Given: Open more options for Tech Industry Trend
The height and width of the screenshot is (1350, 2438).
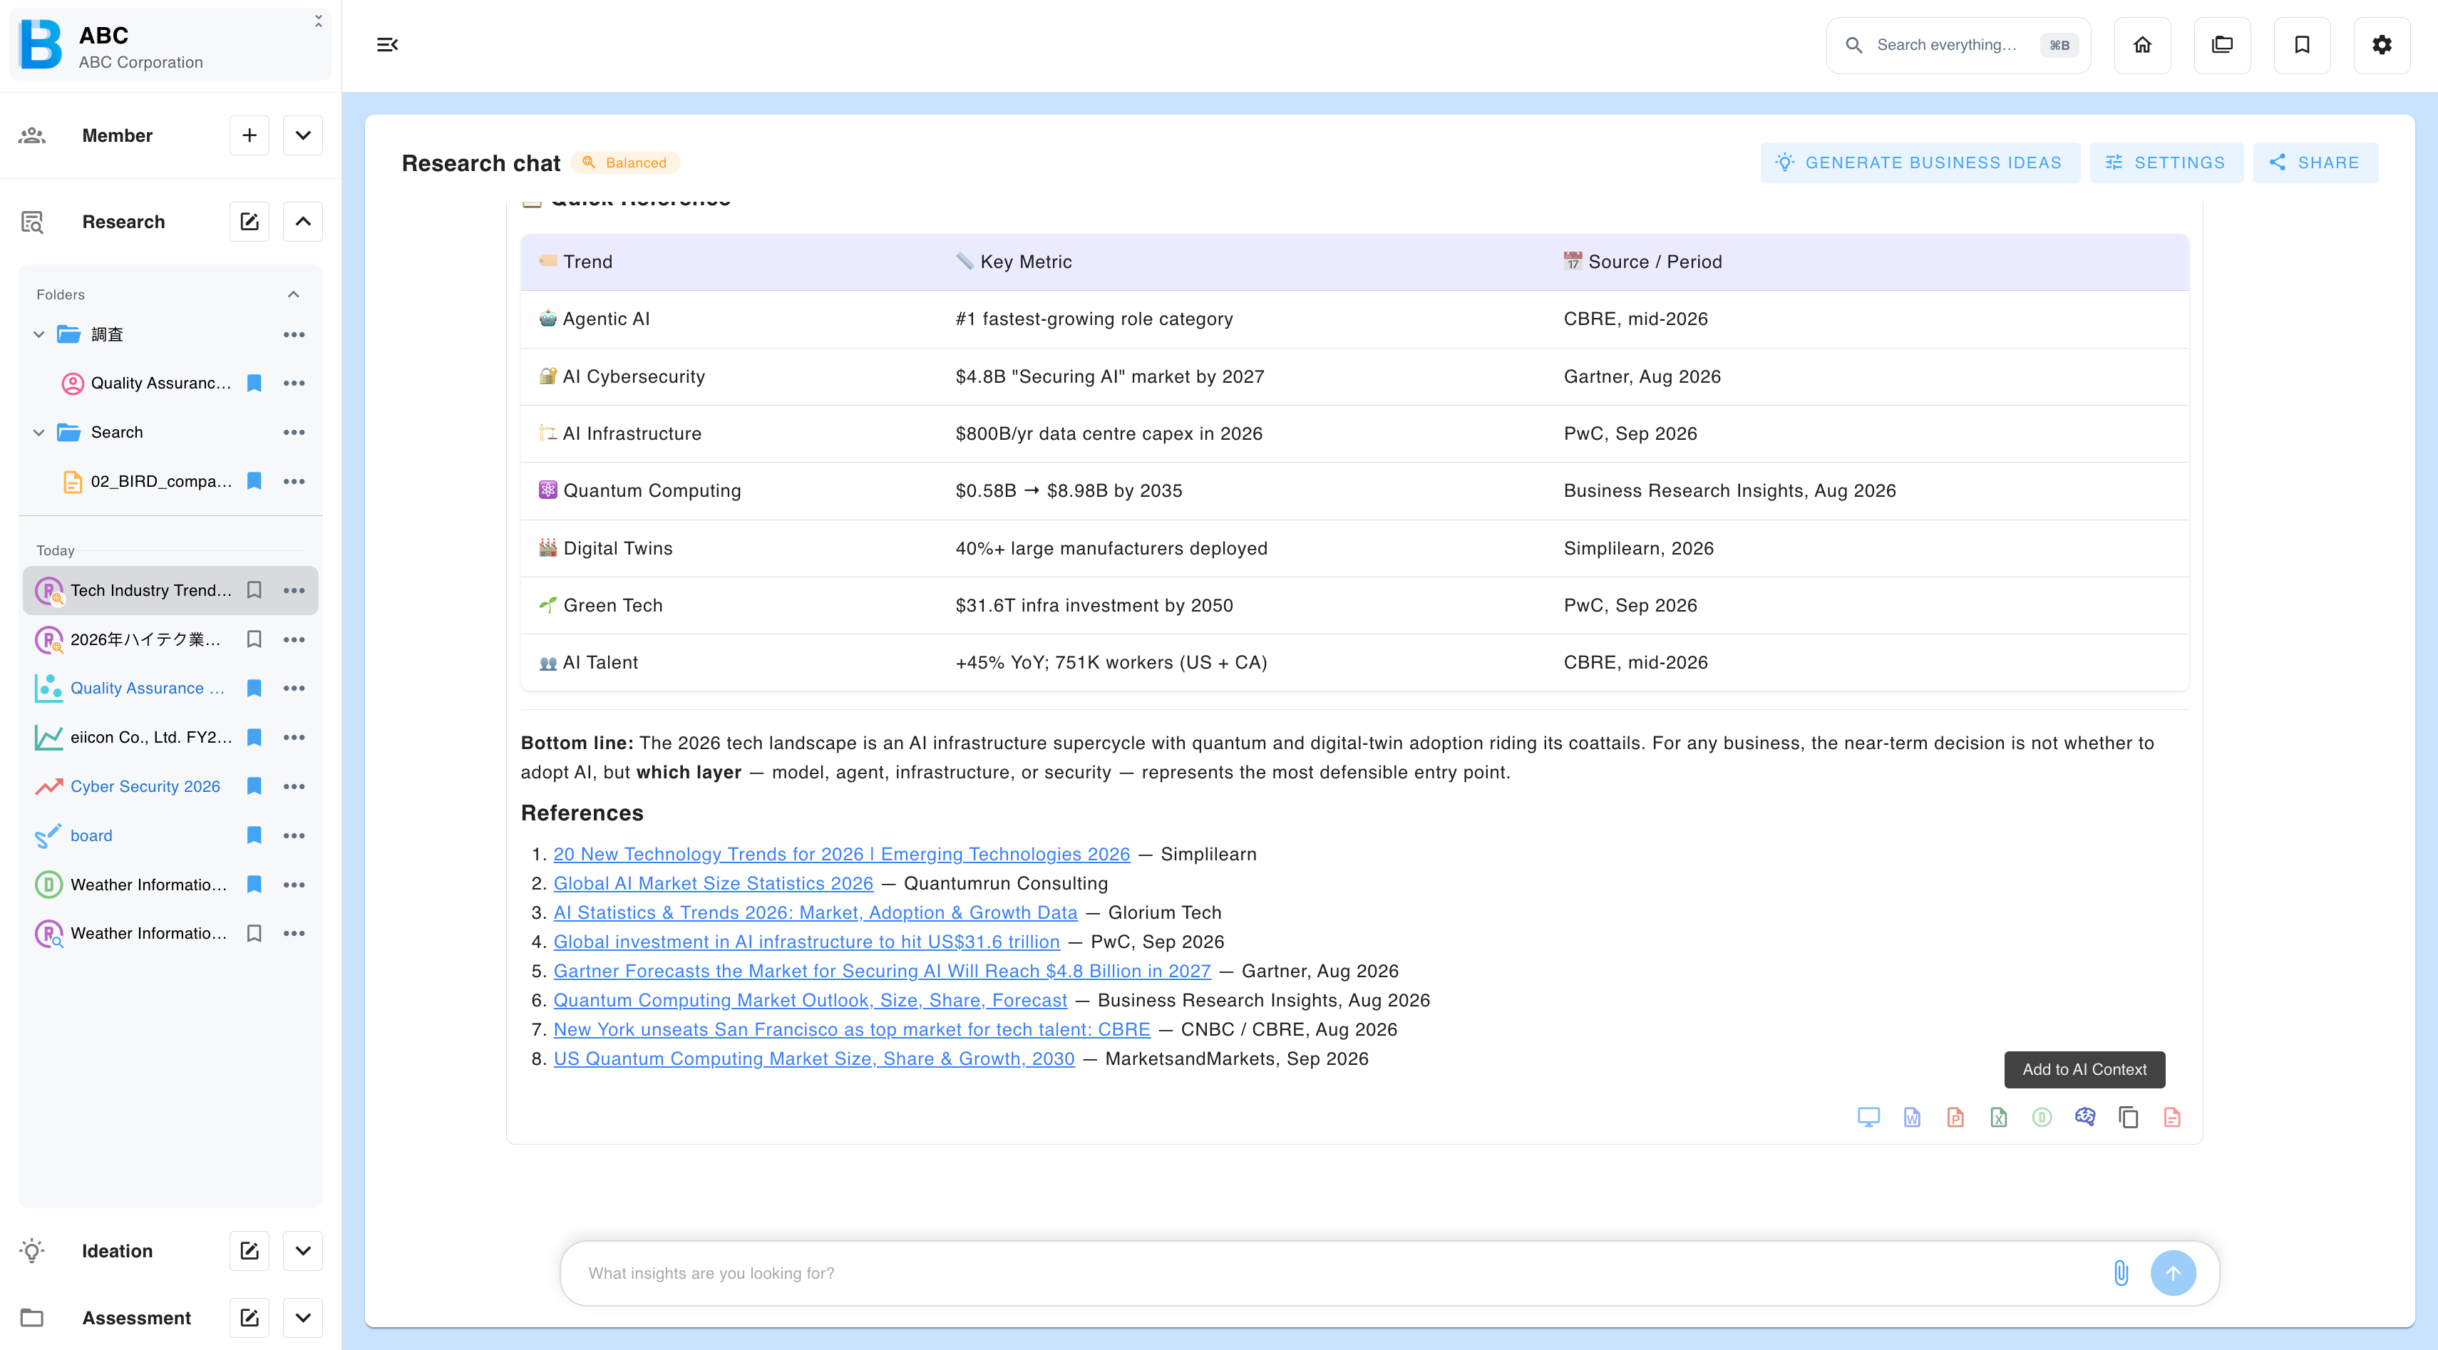Looking at the screenshot, I should point(294,590).
